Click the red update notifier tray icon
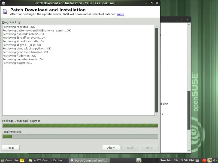 pyautogui.click(x=204, y=160)
